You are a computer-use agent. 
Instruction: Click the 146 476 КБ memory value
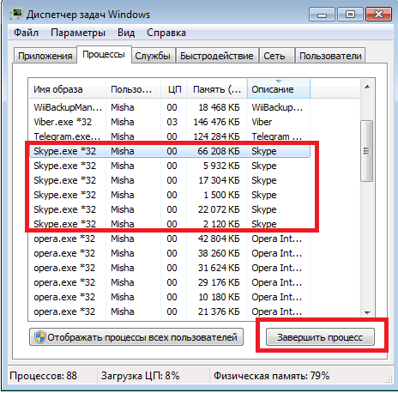click(216, 122)
